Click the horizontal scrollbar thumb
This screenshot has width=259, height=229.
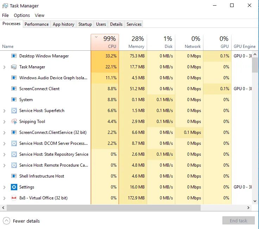103,208
